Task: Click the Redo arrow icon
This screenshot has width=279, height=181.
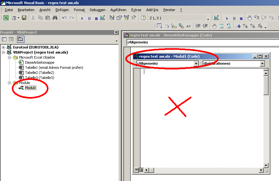Action: [72, 18]
